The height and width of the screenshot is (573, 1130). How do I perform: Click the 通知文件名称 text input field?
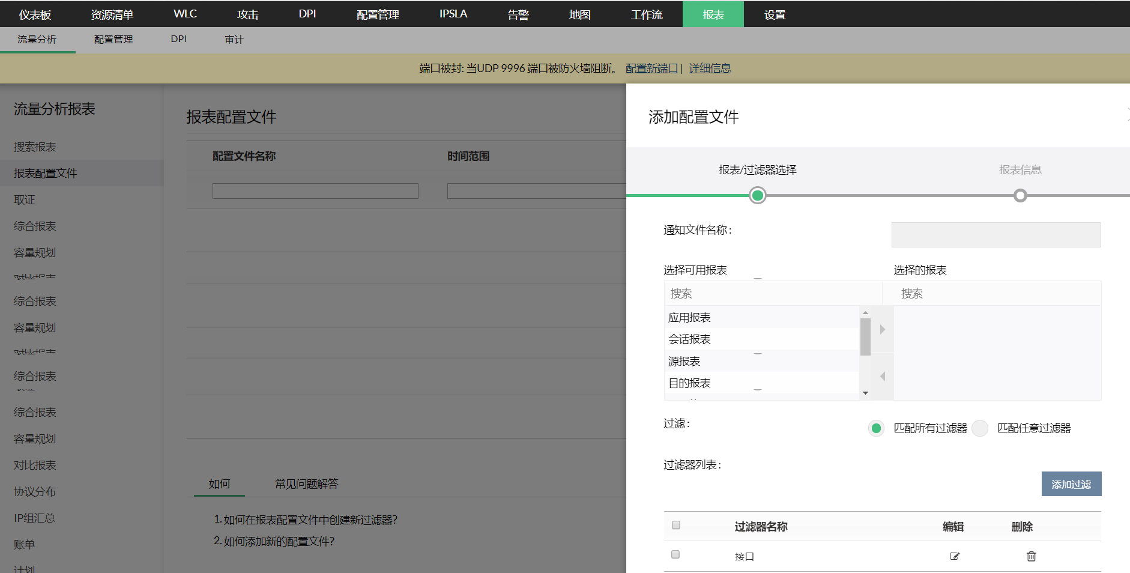(996, 235)
